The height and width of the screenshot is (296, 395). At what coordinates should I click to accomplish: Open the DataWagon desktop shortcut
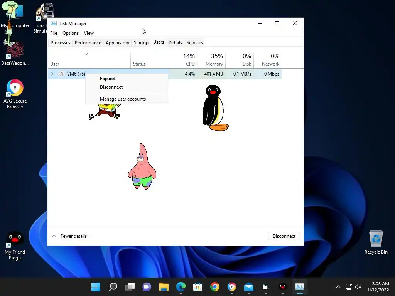(15, 54)
